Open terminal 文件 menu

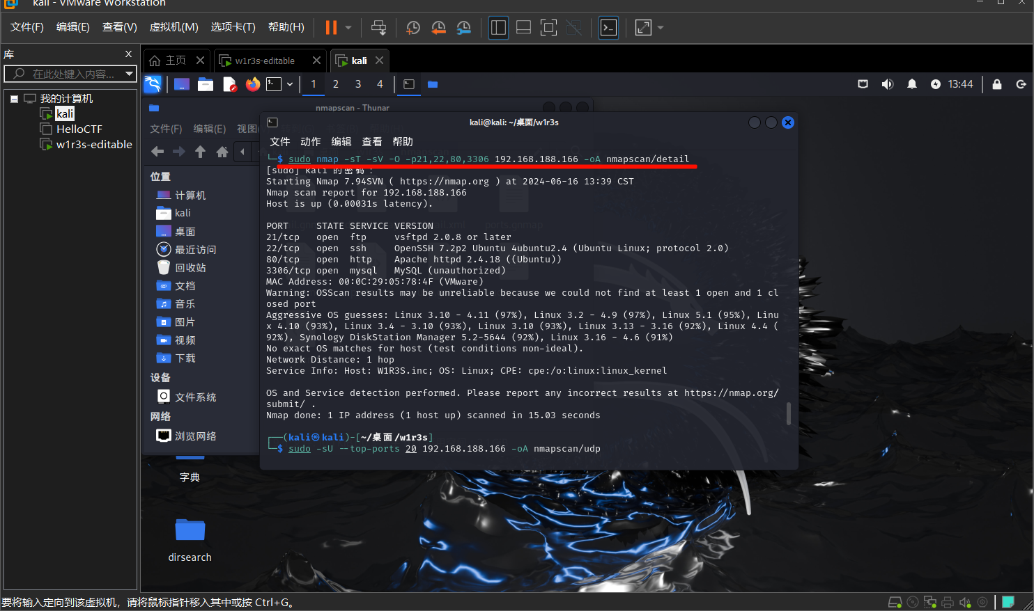click(280, 141)
